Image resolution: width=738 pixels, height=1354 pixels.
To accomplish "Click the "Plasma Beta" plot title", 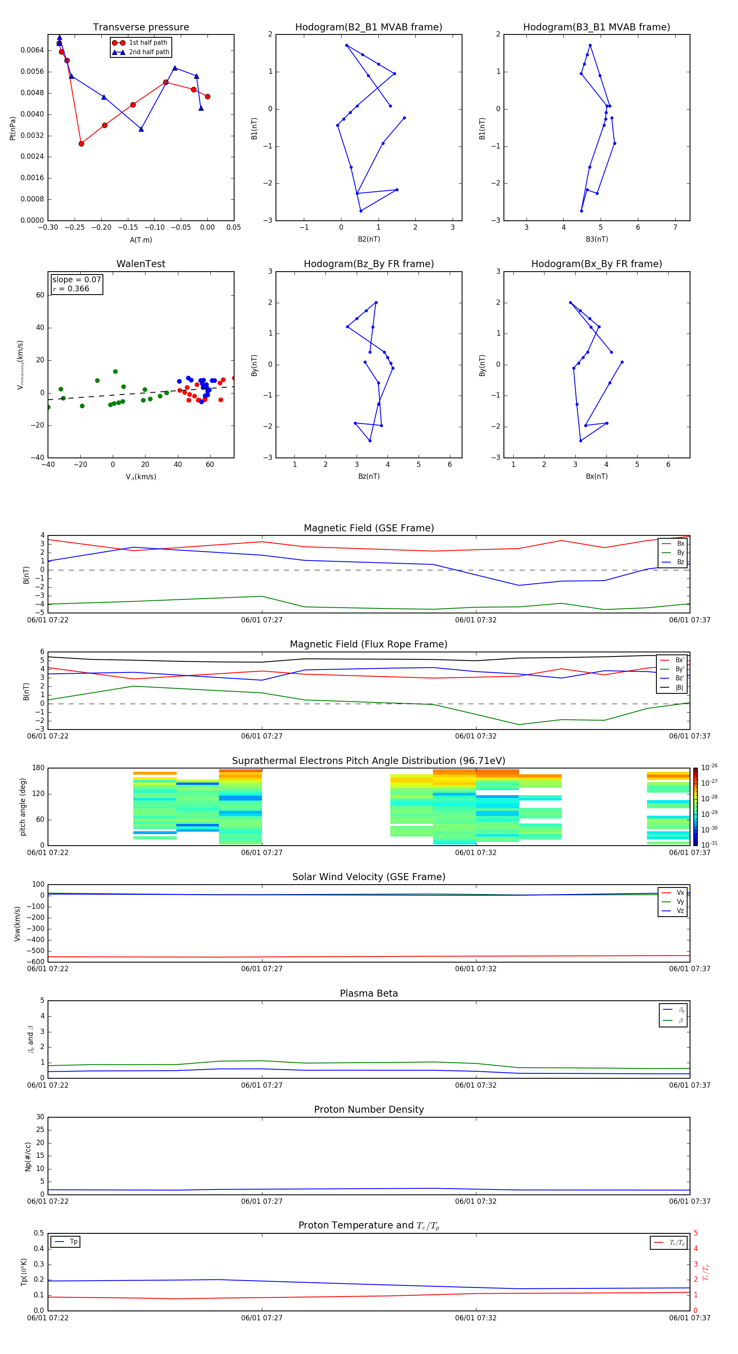I will 369,994.
